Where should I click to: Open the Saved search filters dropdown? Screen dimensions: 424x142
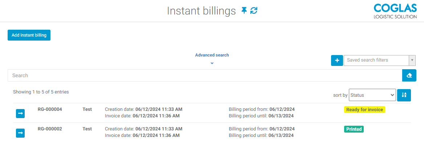(380, 60)
